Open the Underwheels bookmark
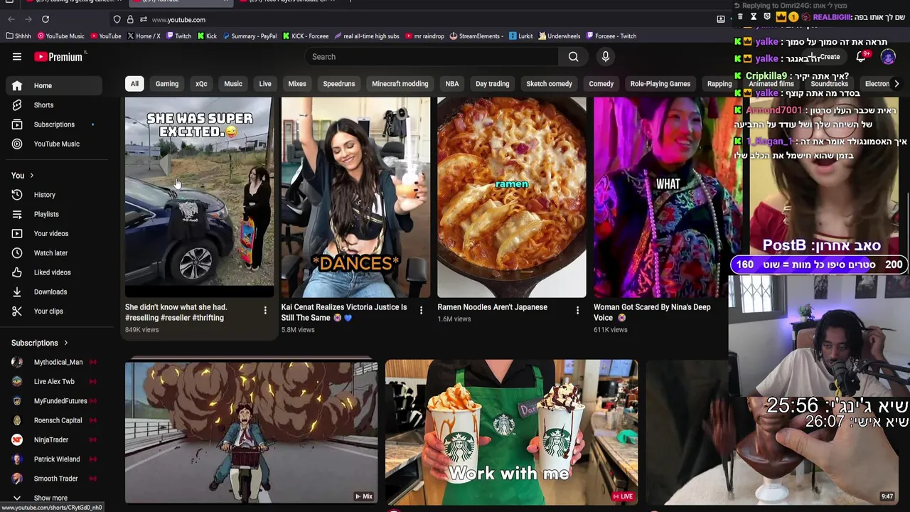Image resolution: width=910 pixels, height=512 pixels. point(560,36)
